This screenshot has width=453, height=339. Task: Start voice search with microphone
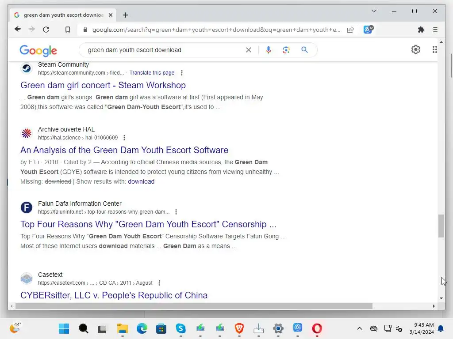pos(269,50)
